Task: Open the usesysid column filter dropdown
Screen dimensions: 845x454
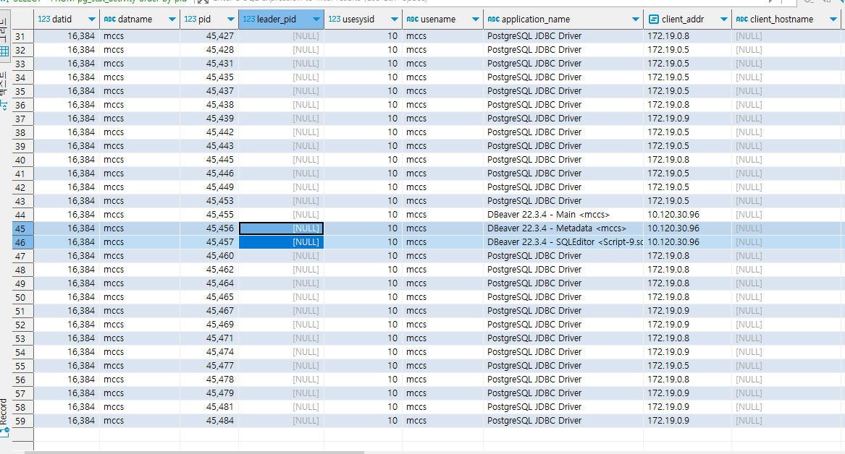Action: (395, 20)
